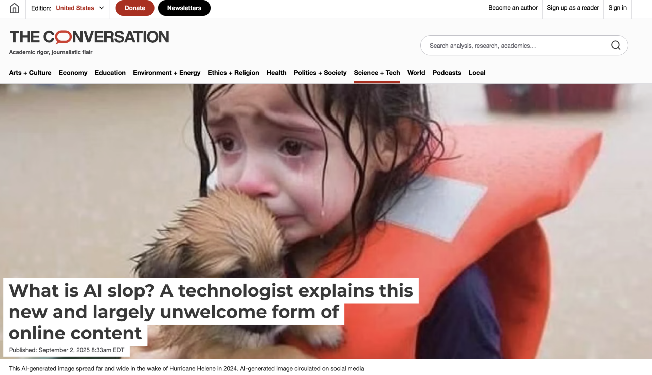This screenshot has height=375, width=652.
Task: Go to Ethics + Religion section
Action: (x=233, y=73)
